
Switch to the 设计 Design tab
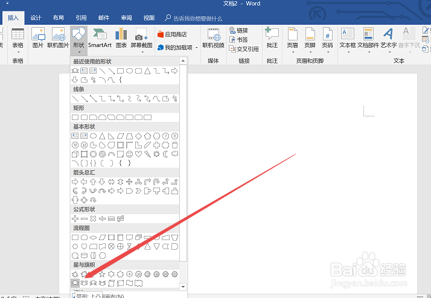click(36, 18)
